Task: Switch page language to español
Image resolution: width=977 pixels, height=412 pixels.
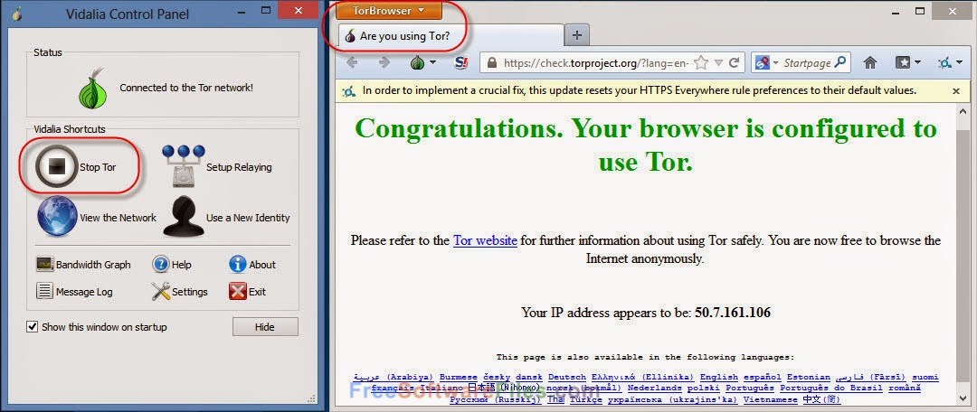Action: point(762,377)
